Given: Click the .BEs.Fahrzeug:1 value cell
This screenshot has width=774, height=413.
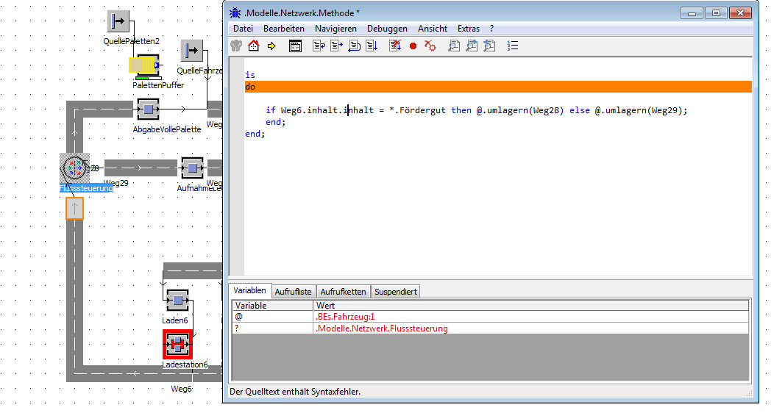Looking at the screenshot, I should [x=531, y=317].
